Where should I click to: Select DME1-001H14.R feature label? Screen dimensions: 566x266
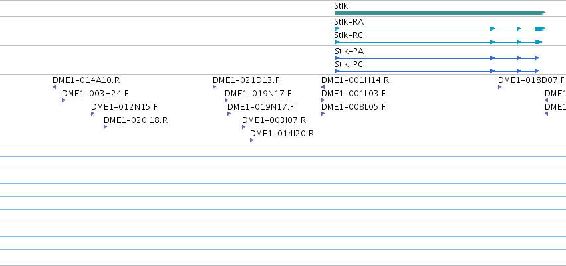pyautogui.click(x=355, y=80)
